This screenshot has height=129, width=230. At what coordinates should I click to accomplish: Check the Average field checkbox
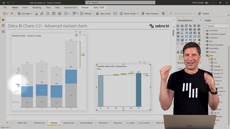(x=210, y=66)
